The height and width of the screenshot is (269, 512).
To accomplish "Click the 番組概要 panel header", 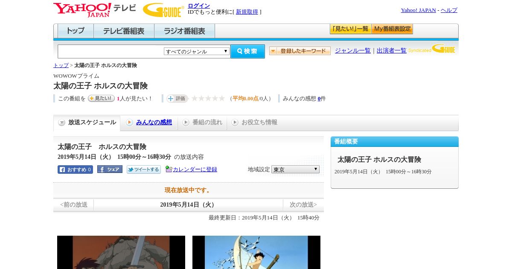I will 395,142.
